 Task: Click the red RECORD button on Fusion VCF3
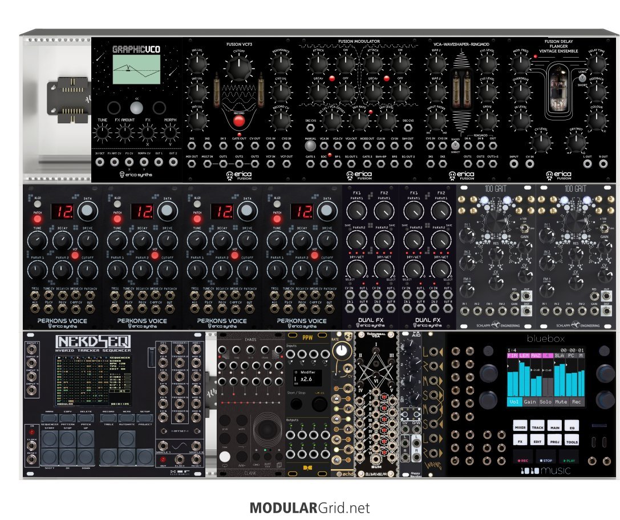click(239, 120)
